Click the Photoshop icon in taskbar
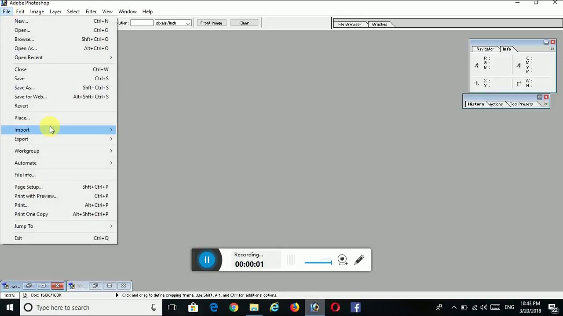Screen dimensions: 563x316 tap(315, 308)
